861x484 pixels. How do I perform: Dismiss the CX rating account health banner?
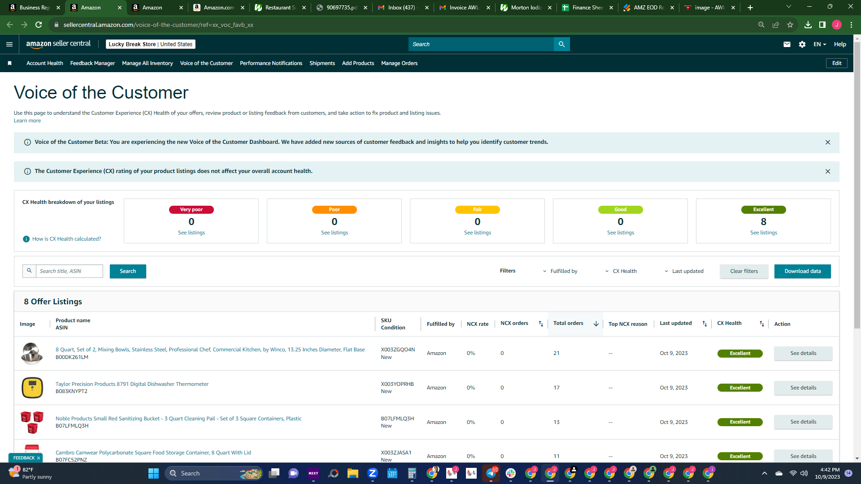tap(828, 172)
